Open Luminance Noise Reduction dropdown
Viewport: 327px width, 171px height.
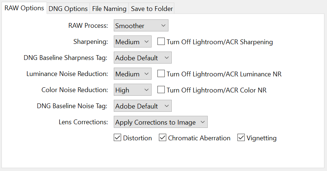(132, 74)
